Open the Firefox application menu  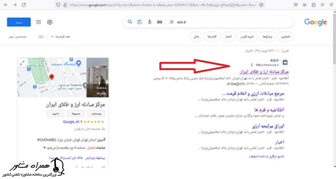[x=331, y=5]
